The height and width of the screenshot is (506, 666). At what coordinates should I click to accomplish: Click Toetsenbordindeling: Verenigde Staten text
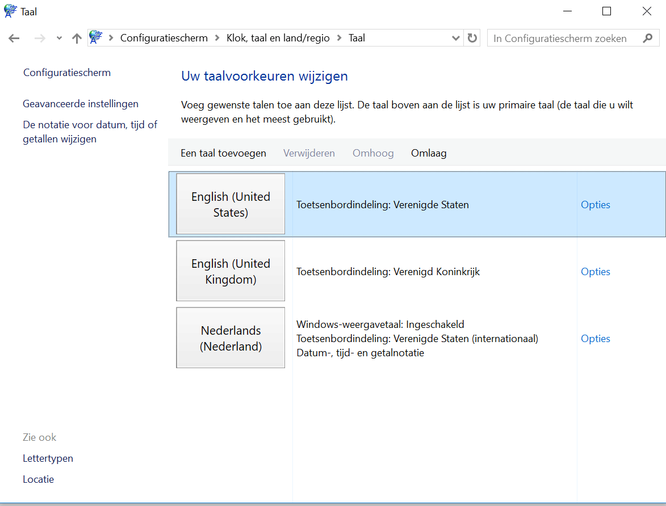tap(383, 205)
